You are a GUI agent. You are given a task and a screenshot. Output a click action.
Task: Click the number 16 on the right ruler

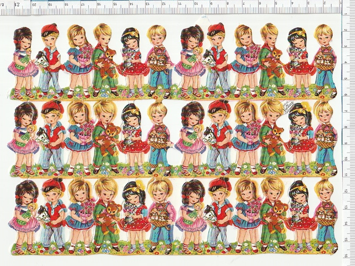click(346, 256)
